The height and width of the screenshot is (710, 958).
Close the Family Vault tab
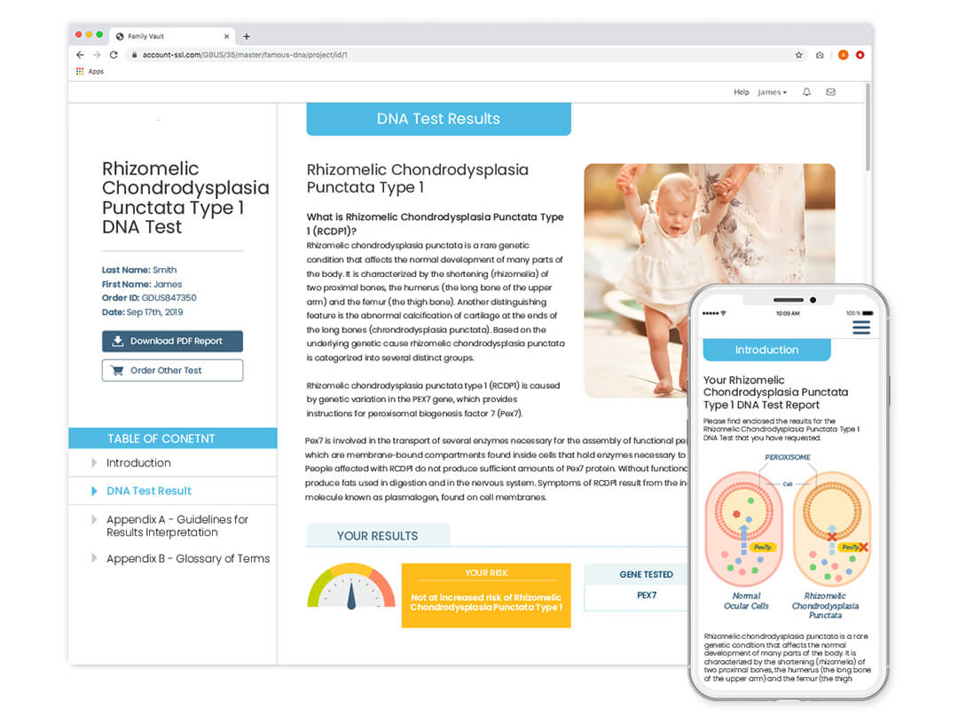point(227,36)
